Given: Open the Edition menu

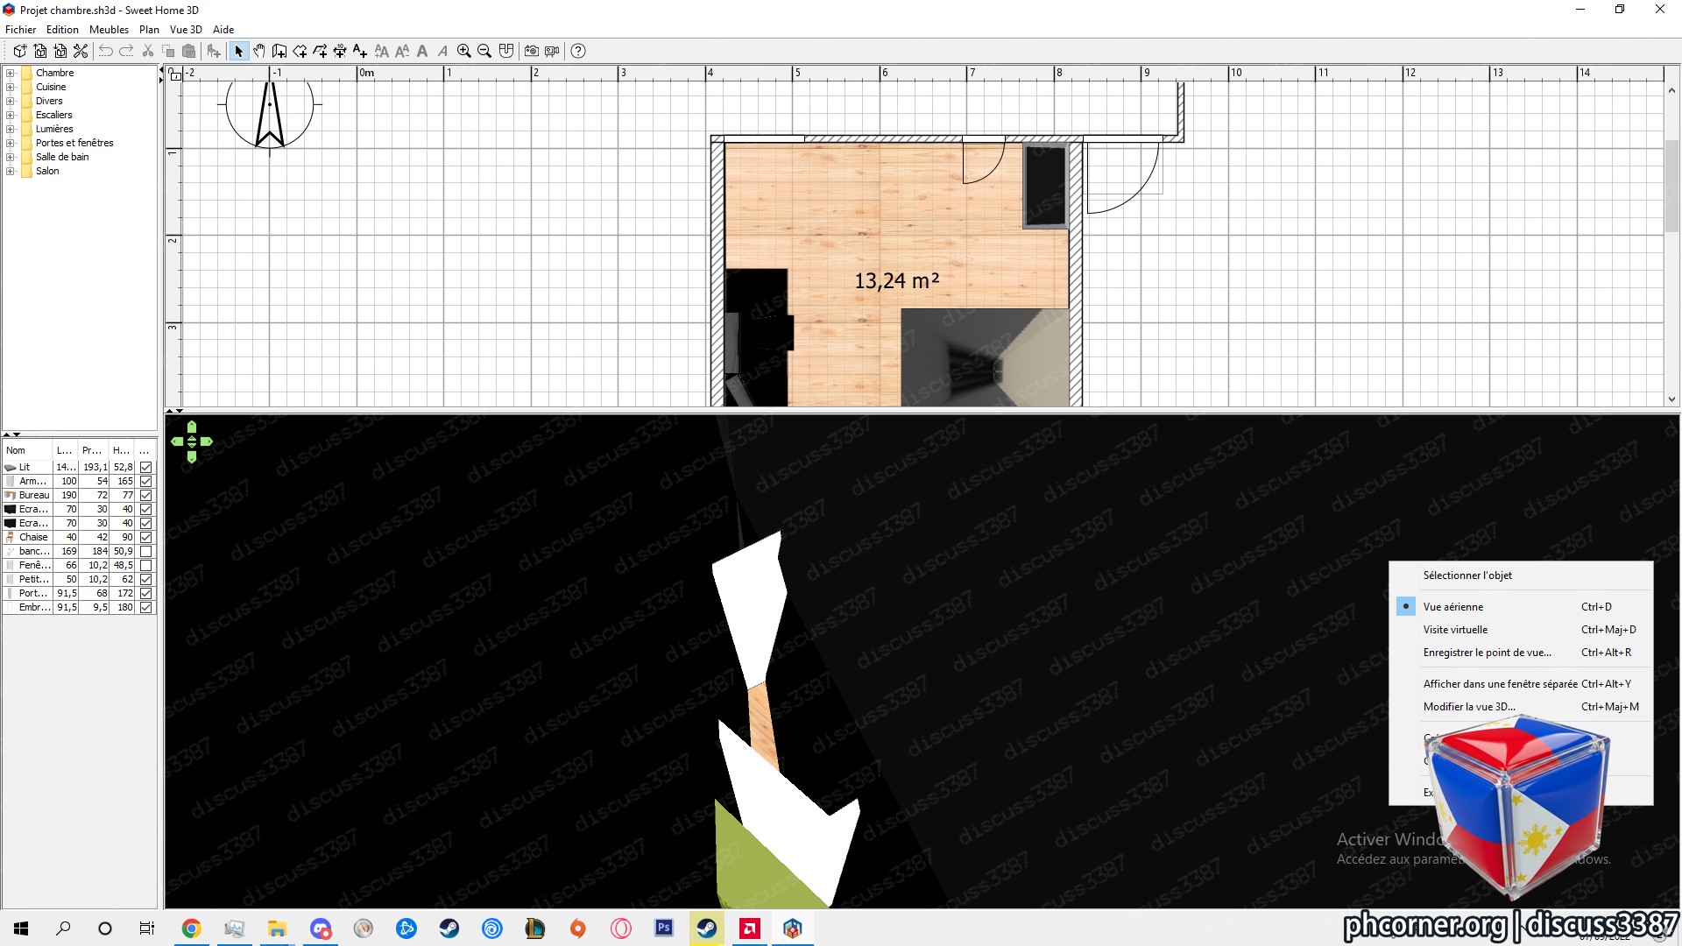Looking at the screenshot, I should 62,29.
